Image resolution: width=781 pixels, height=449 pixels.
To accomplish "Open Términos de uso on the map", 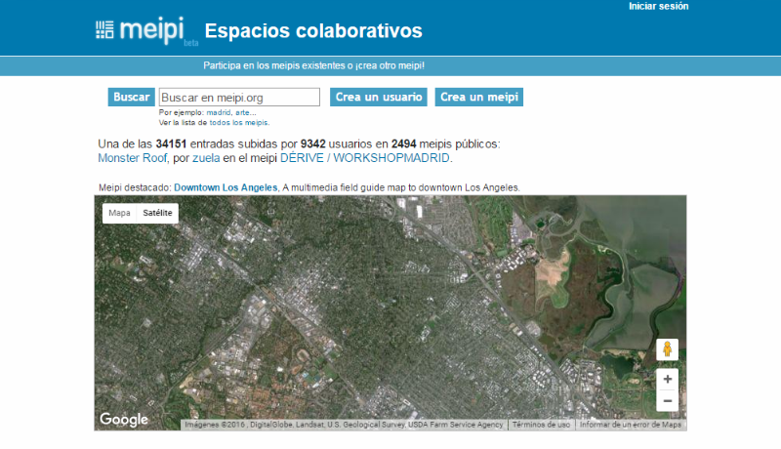I will [541, 425].
